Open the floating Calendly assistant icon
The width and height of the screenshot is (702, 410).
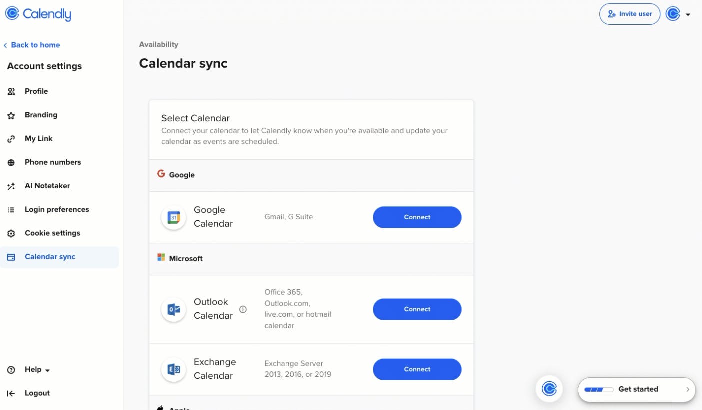tap(549, 389)
